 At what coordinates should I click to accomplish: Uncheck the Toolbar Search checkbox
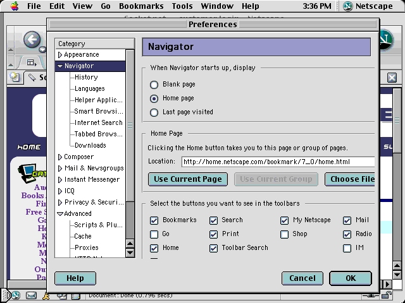pyautogui.click(x=214, y=248)
